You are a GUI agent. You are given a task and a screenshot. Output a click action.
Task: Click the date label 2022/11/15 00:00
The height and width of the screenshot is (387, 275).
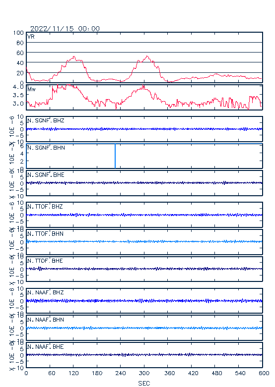65,29
